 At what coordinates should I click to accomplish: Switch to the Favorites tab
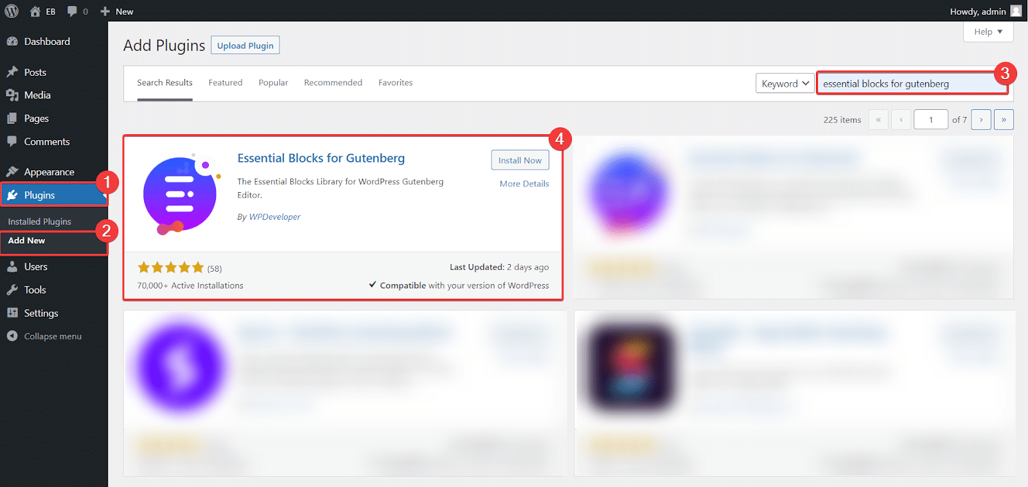395,83
